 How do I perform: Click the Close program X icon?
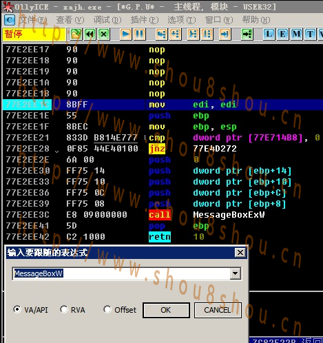point(104,34)
